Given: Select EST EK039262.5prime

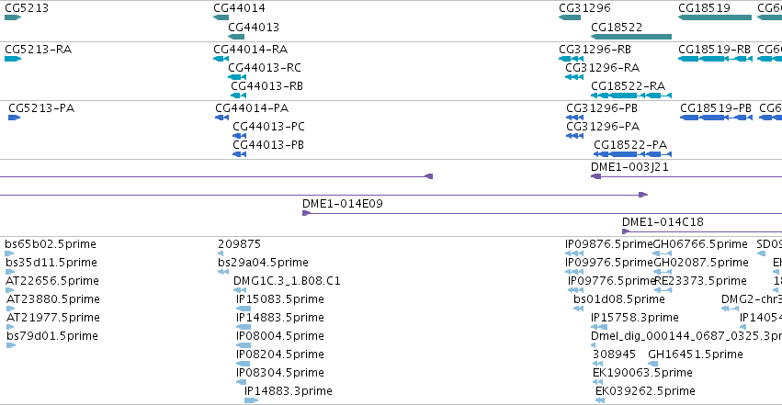Looking at the screenshot, I should coord(645,391).
